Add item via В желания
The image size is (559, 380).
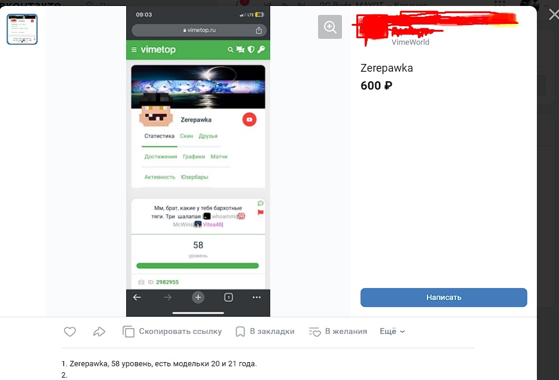coord(346,332)
